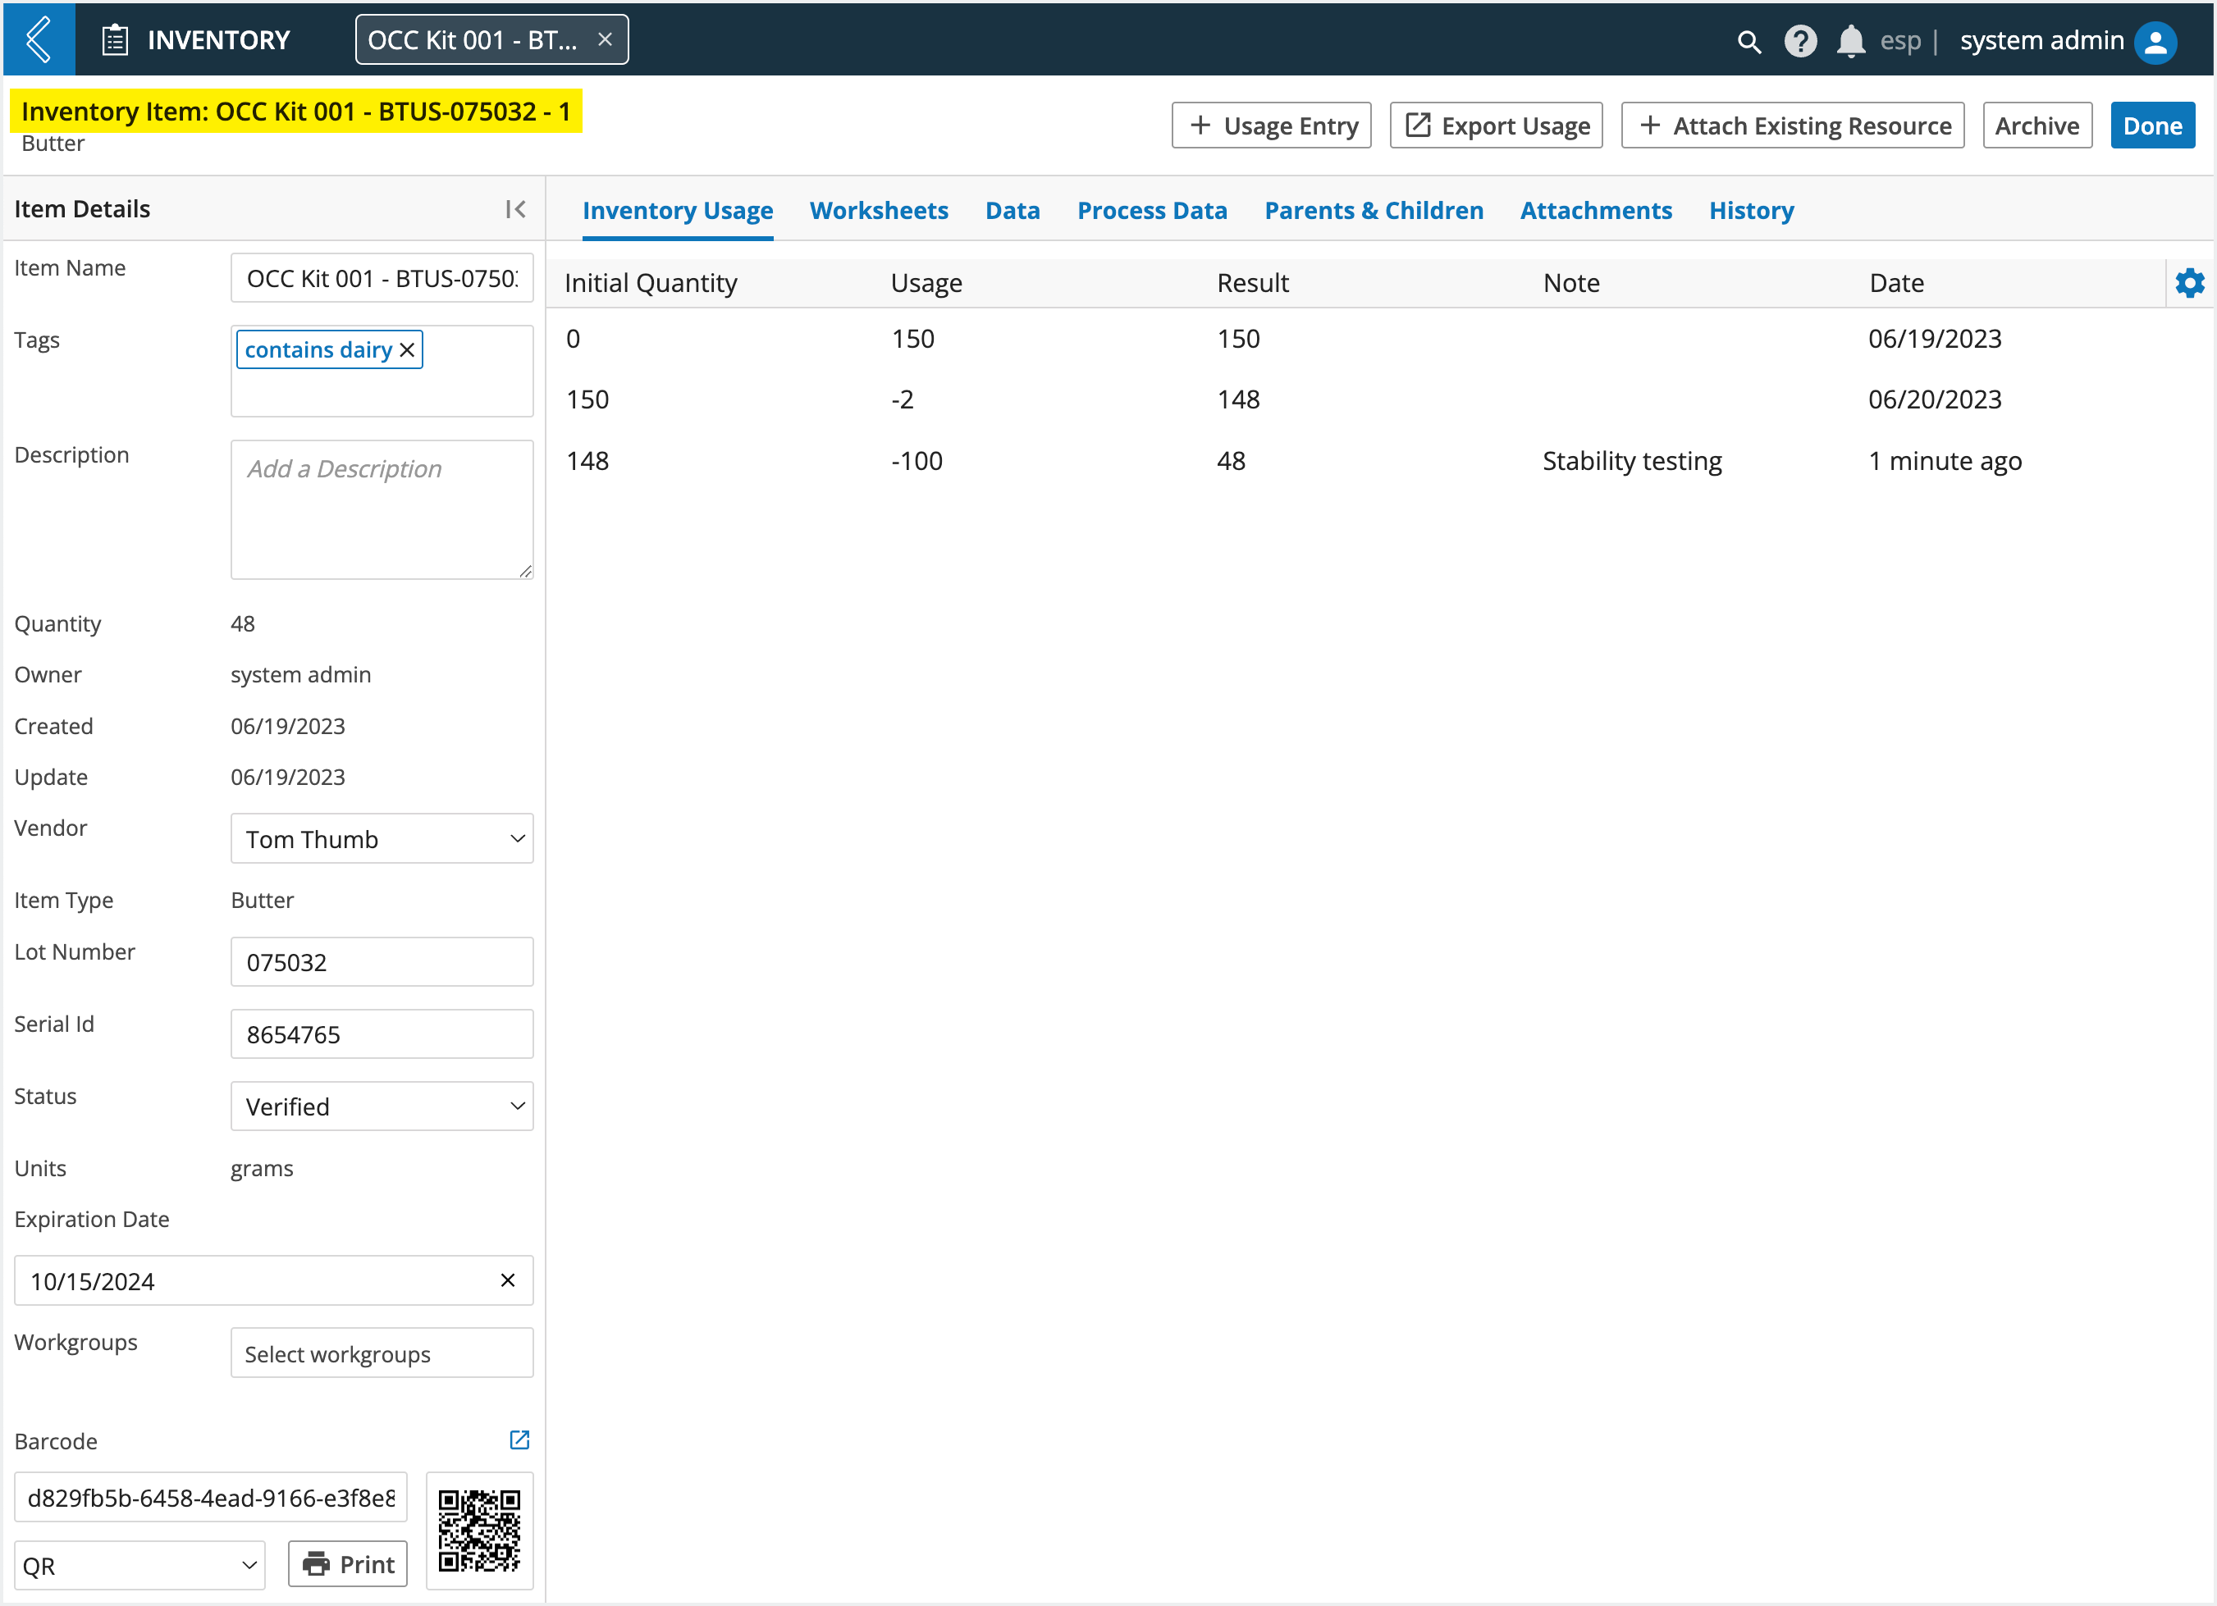The height and width of the screenshot is (1606, 2217).
Task: Select the Inventory Usage tab
Action: click(678, 211)
